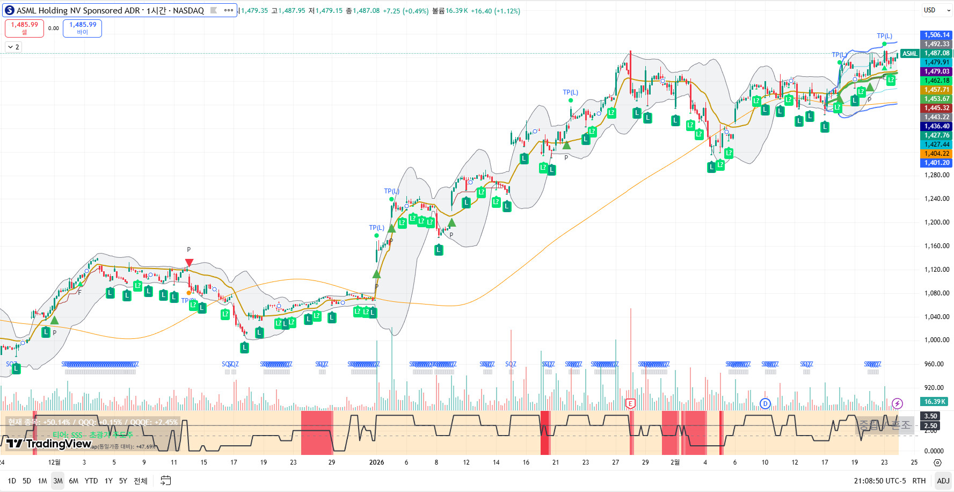
Task: Select the 6M time range
Action: (x=74, y=481)
